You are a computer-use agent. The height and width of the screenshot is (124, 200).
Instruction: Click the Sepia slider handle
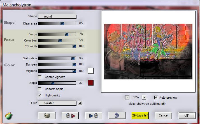pos(53,83)
